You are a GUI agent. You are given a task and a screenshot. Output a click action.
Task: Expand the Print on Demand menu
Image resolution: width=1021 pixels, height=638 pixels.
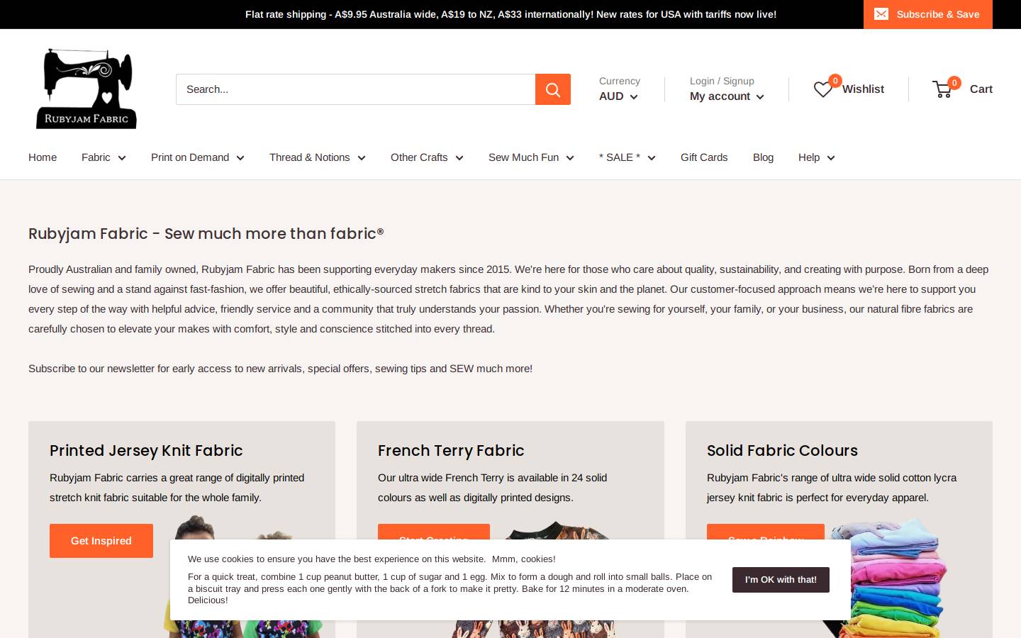[x=197, y=157]
